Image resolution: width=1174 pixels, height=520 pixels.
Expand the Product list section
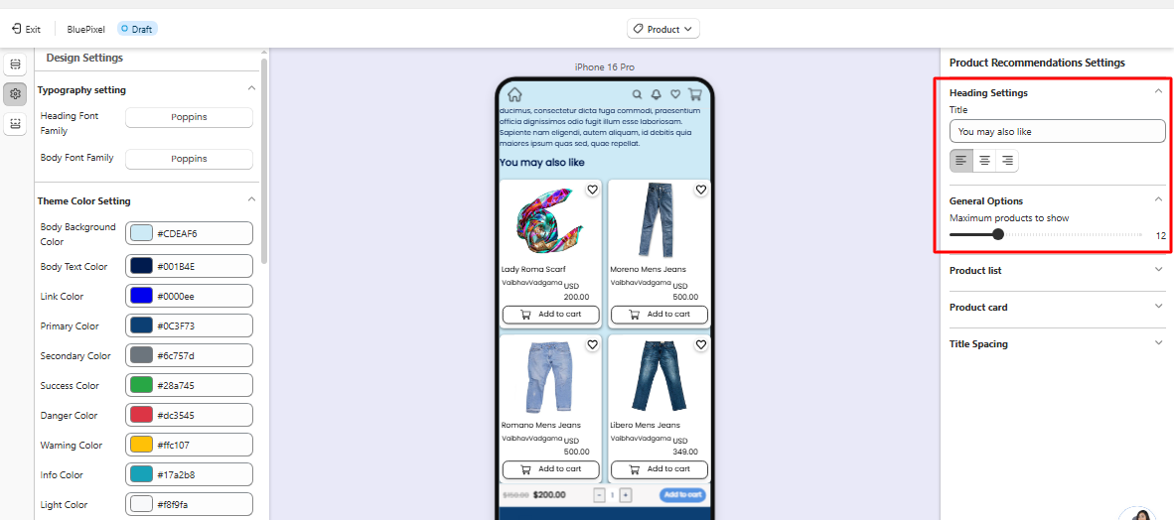tap(1057, 270)
